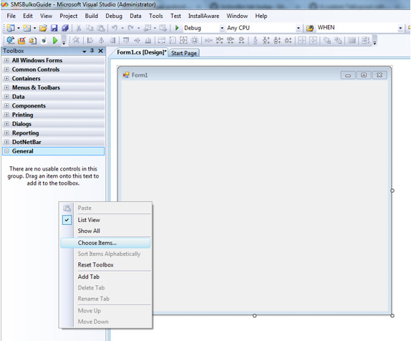This screenshot has width=411, height=341.
Task: Open the Undo history dropdown arrow
Action: (x=122, y=28)
